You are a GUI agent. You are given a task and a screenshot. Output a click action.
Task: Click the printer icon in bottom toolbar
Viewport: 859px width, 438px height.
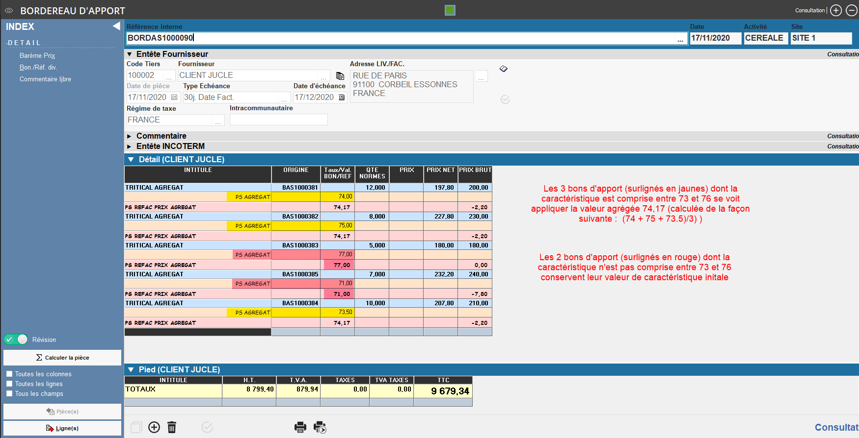[x=300, y=427]
